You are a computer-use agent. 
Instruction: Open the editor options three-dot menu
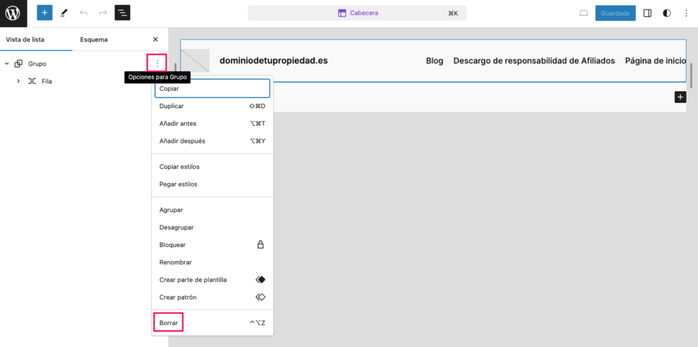(x=686, y=14)
